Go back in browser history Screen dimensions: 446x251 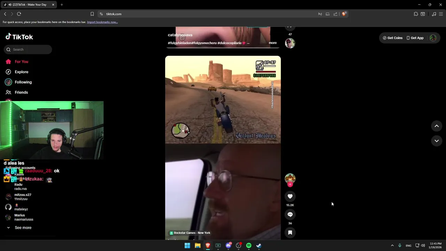[x=5, y=14]
